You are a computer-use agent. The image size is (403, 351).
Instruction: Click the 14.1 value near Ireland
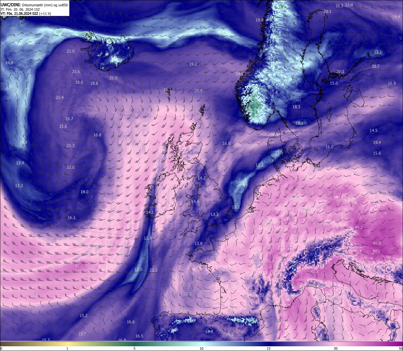(150, 212)
